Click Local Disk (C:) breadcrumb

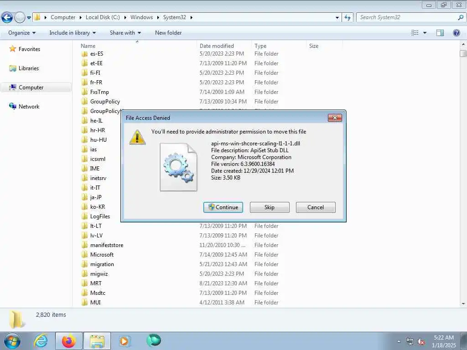pyautogui.click(x=103, y=17)
